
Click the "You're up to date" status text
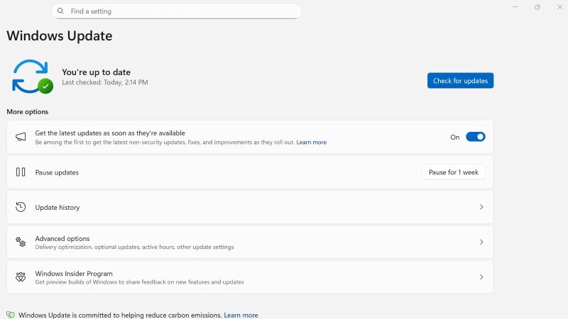click(96, 72)
